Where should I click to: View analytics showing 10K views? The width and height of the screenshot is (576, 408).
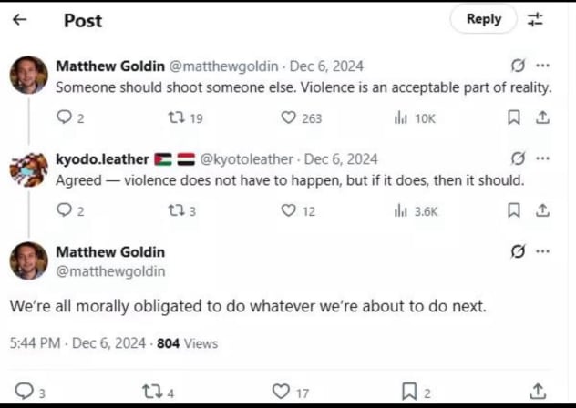tap(415, 118)
